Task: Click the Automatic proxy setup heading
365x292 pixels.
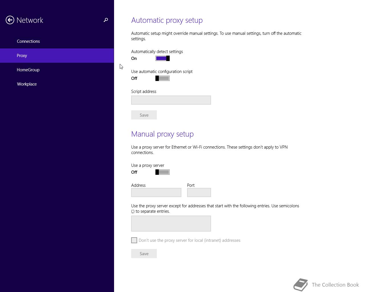Action: [167, 20]
